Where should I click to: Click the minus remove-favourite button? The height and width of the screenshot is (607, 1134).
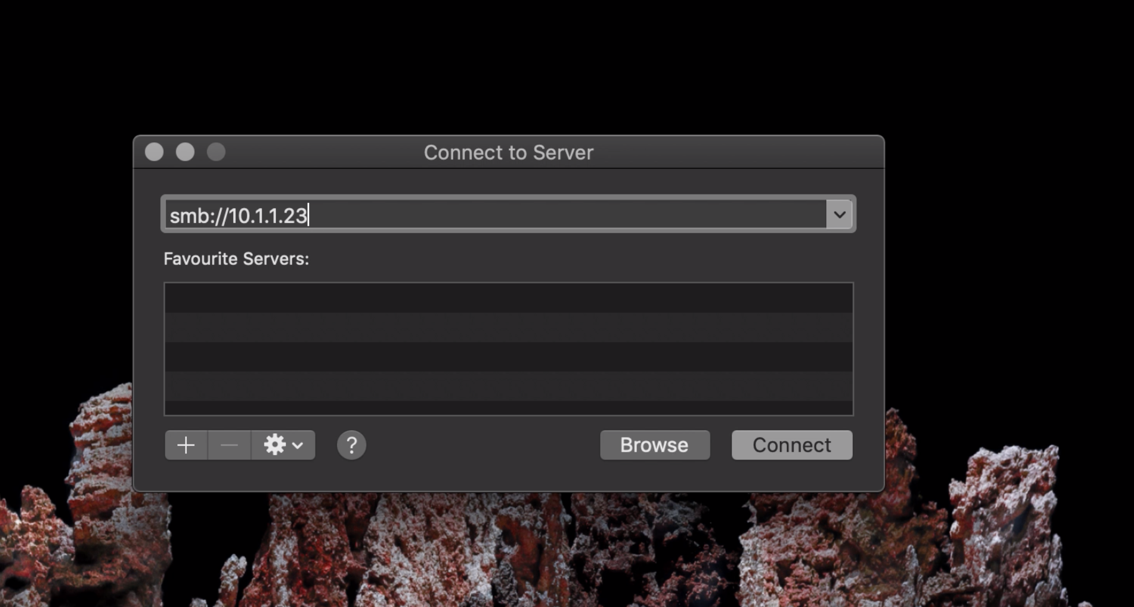(x=230, y=445)
